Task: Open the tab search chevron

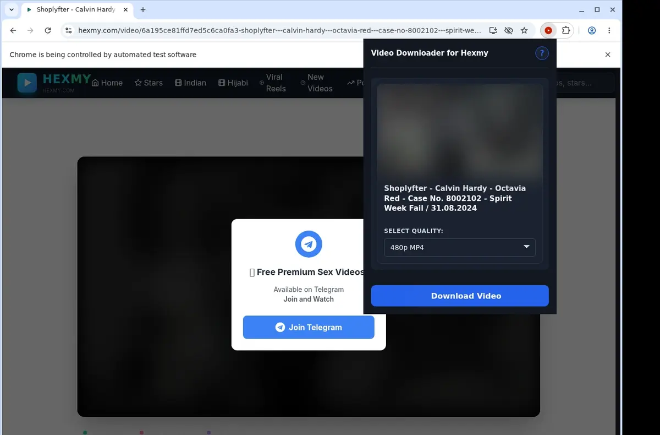Action: pos(12,9)
